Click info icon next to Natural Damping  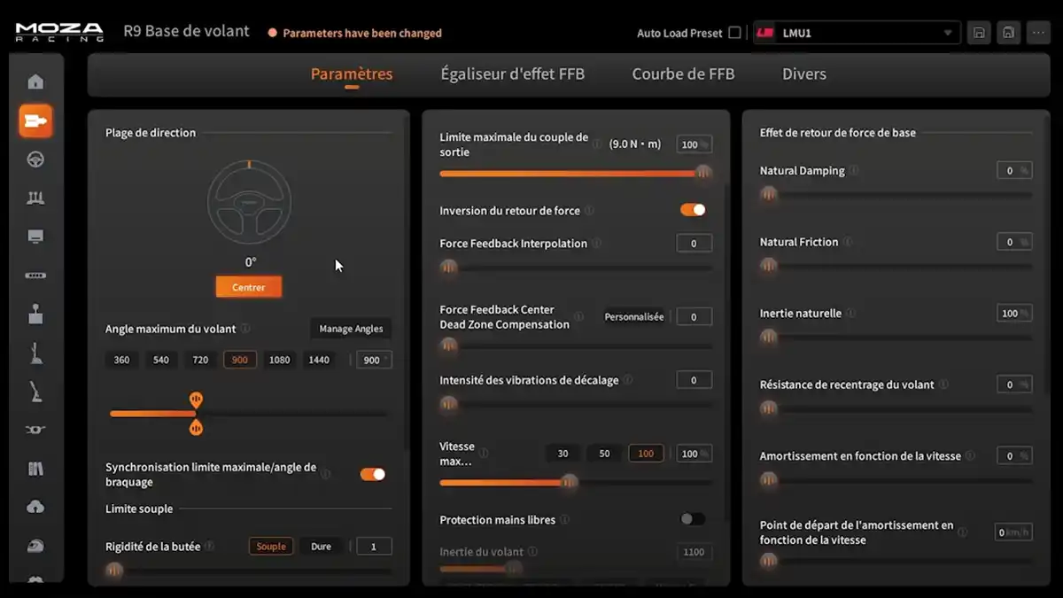pyautogui.click(x=854, y=170)
